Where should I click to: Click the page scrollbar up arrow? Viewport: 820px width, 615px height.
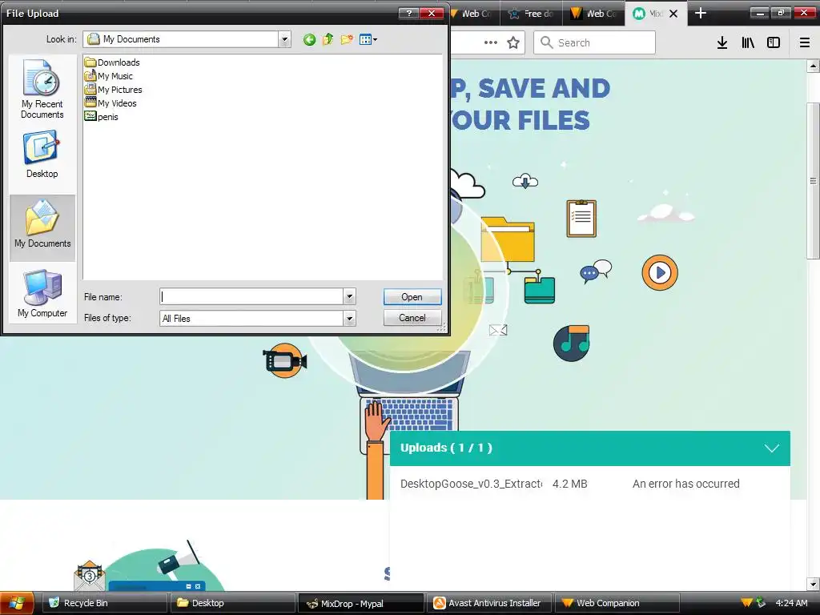point(813,66)
